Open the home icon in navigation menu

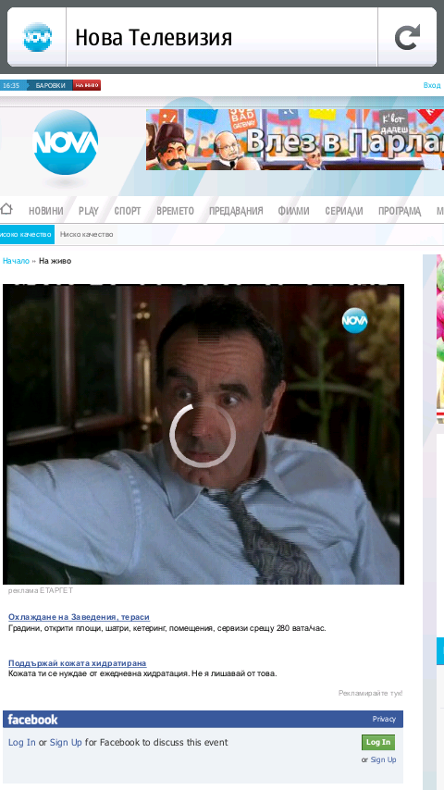click(6, 208)
